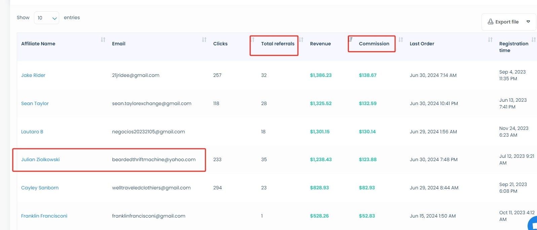This screenshot has width=537, height=230.
Task: Select the Lautaro B affiliate name
Action: (32, 132)
